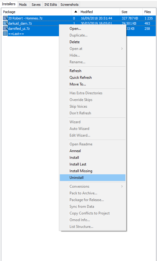Screen dimensions: 157x261
Task: Choose Quick Refresh option
Action: point(93,78)
